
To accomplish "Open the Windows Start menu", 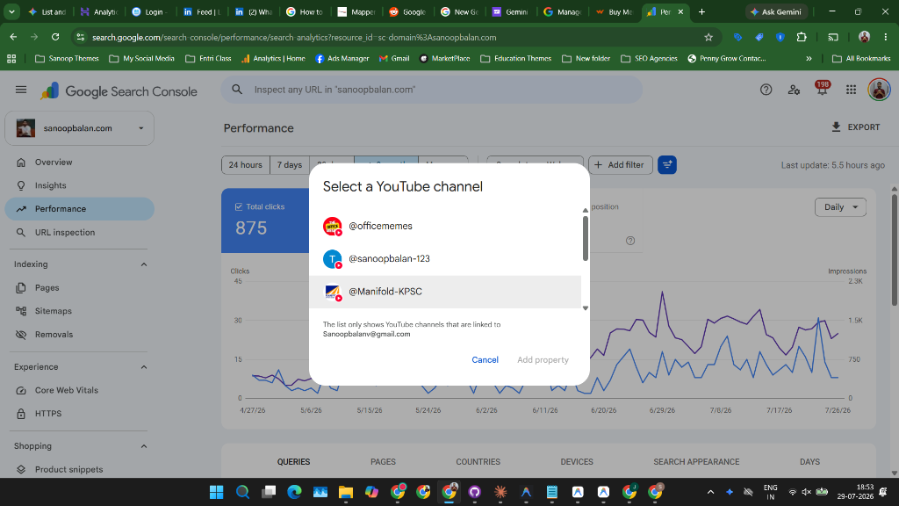I will [216, 492].
